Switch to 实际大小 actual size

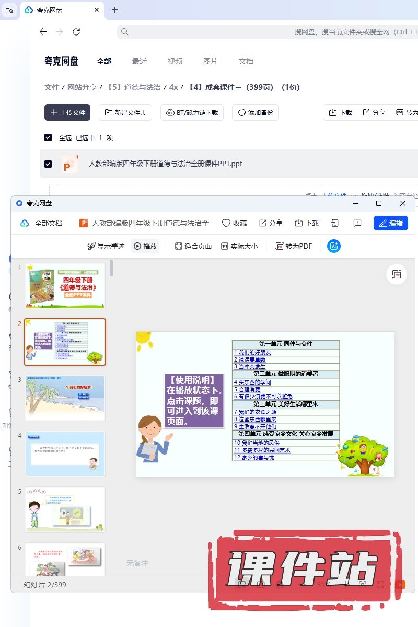click(239, 246)
